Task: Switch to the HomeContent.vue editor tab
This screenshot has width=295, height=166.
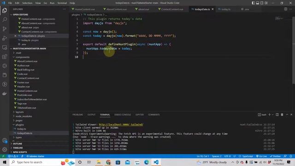Action: point(84,9)
